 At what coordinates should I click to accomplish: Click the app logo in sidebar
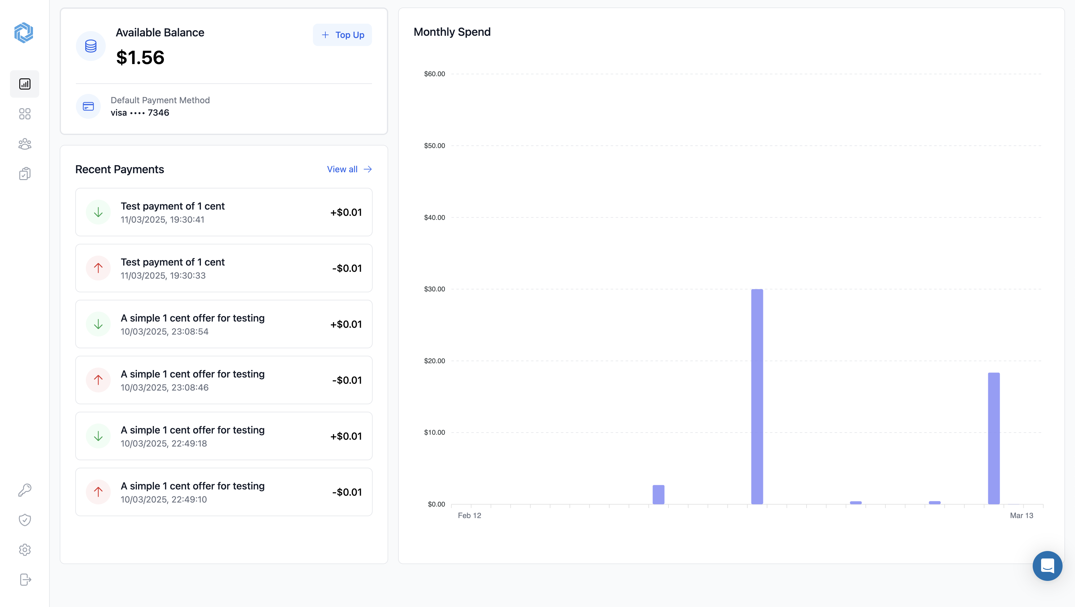24,33
